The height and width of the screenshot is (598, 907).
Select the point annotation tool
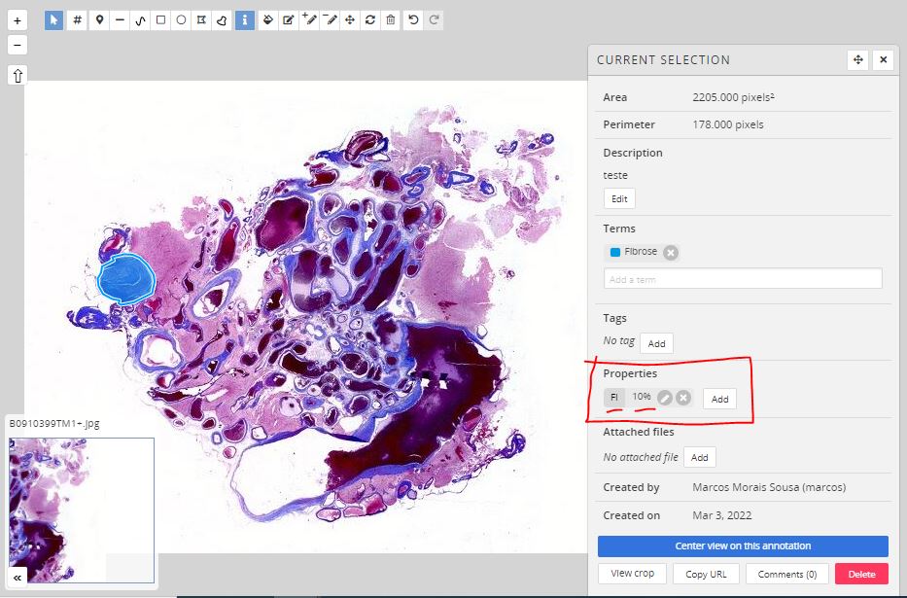pyautogui.click(x=99, y=19)
